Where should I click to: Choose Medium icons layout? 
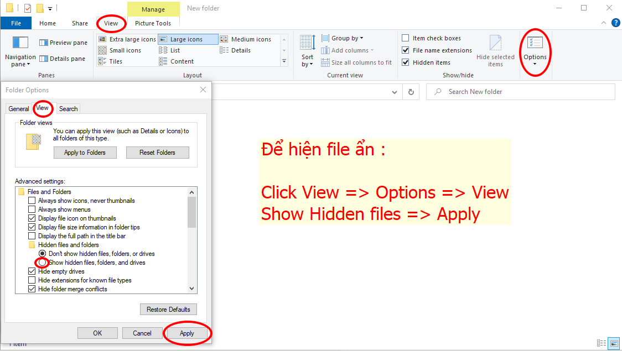tap(246, 39)
